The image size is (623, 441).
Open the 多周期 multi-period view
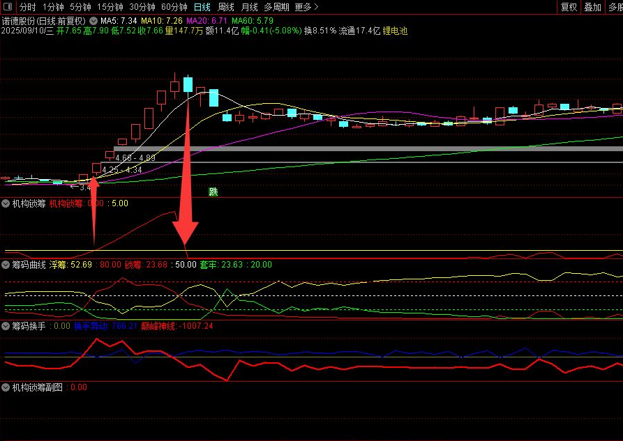click(276, 7)
